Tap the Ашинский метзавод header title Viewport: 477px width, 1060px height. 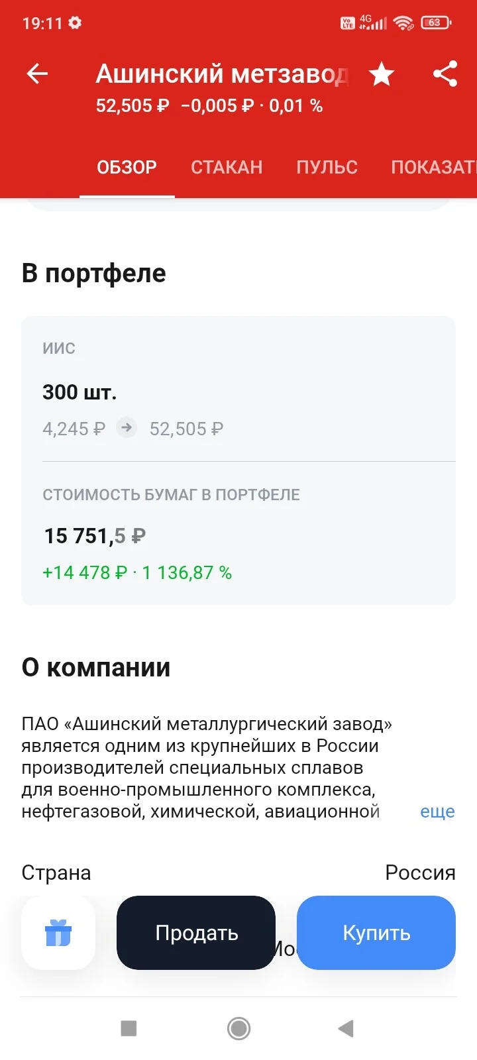[222, 74]
